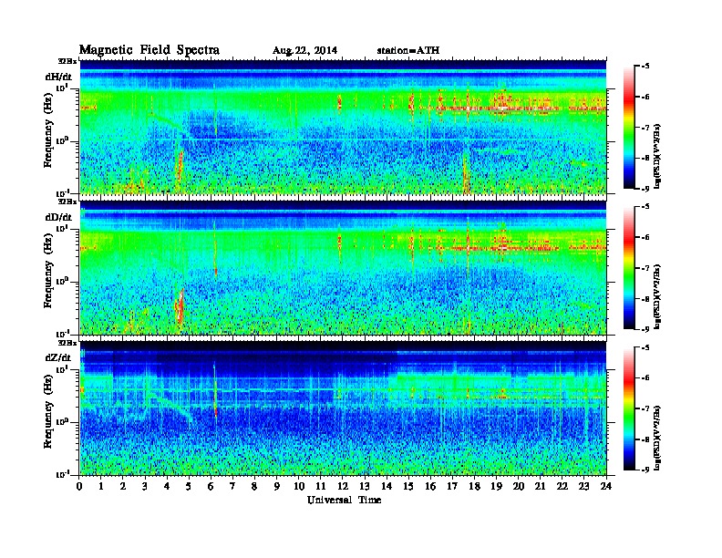The height and width of the screenshot is (558, 722).
Task: Click the '16' hour tick label
Action: click(x=430, y=486)
